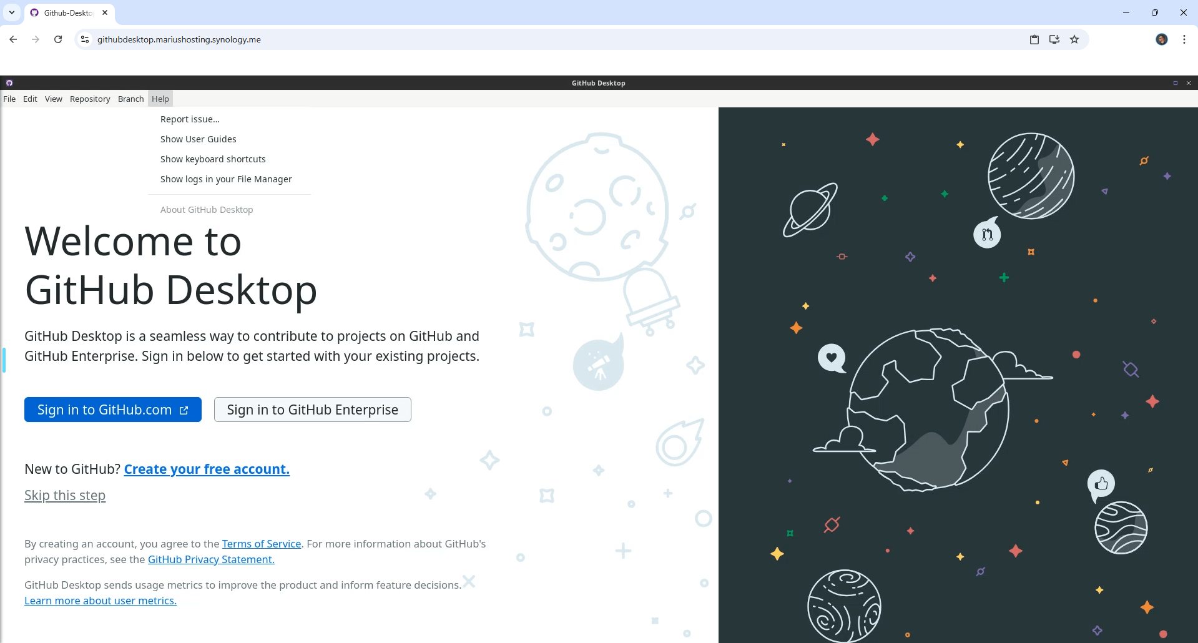Select the Github-Desktop browser tab
The height and width of the screenshot is (643, 1198).
coord(69,12)
